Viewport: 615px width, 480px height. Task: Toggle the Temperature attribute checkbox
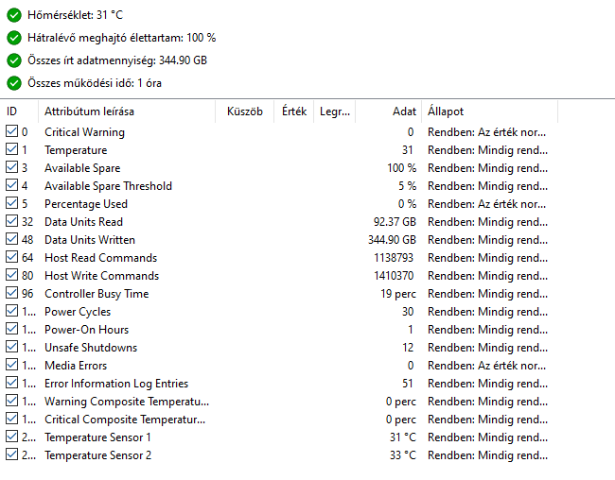pos(11,150)
